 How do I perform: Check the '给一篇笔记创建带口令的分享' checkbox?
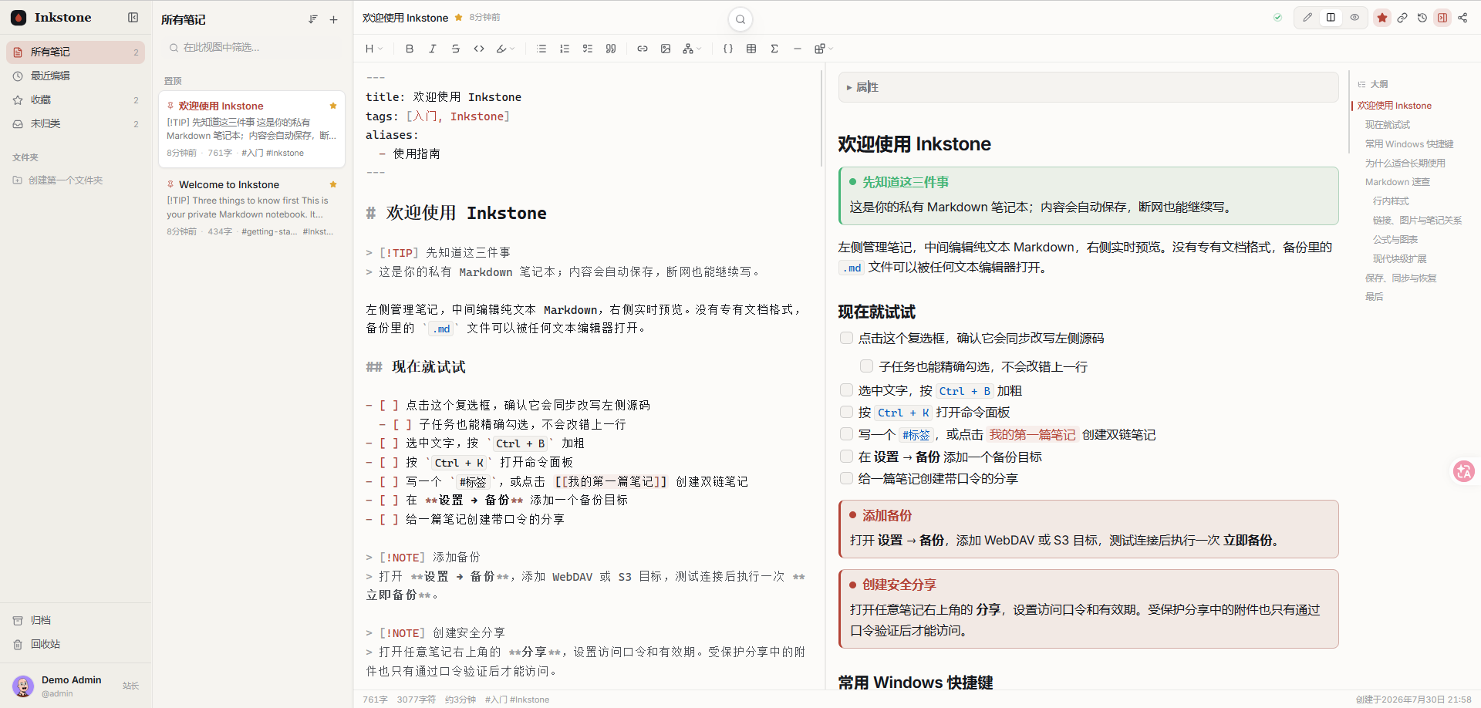[x=846, y=478]
